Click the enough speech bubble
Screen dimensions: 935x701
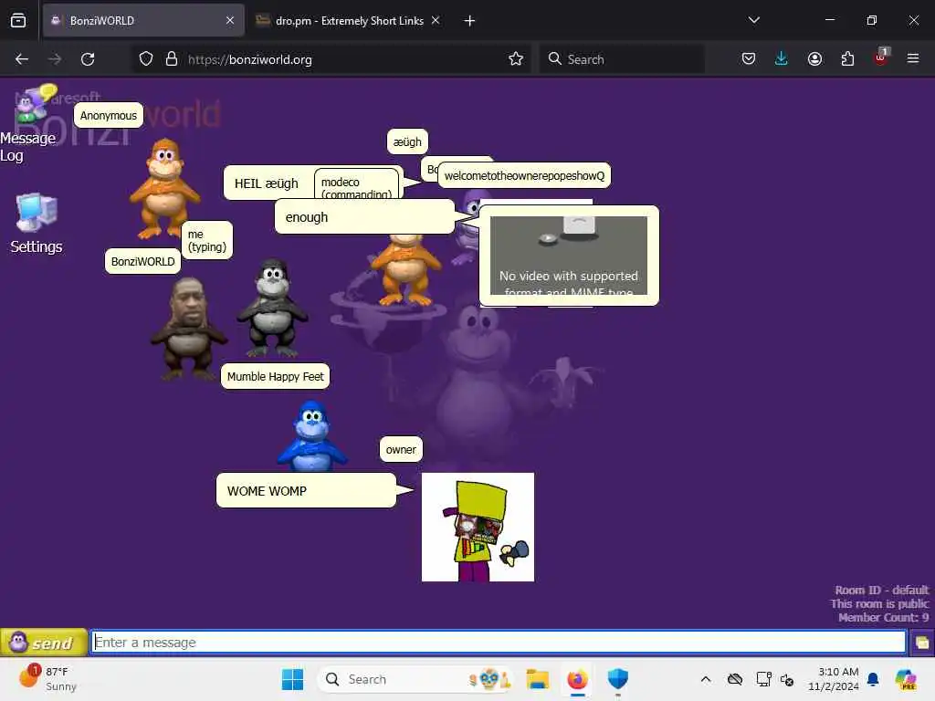coord(364,217)
